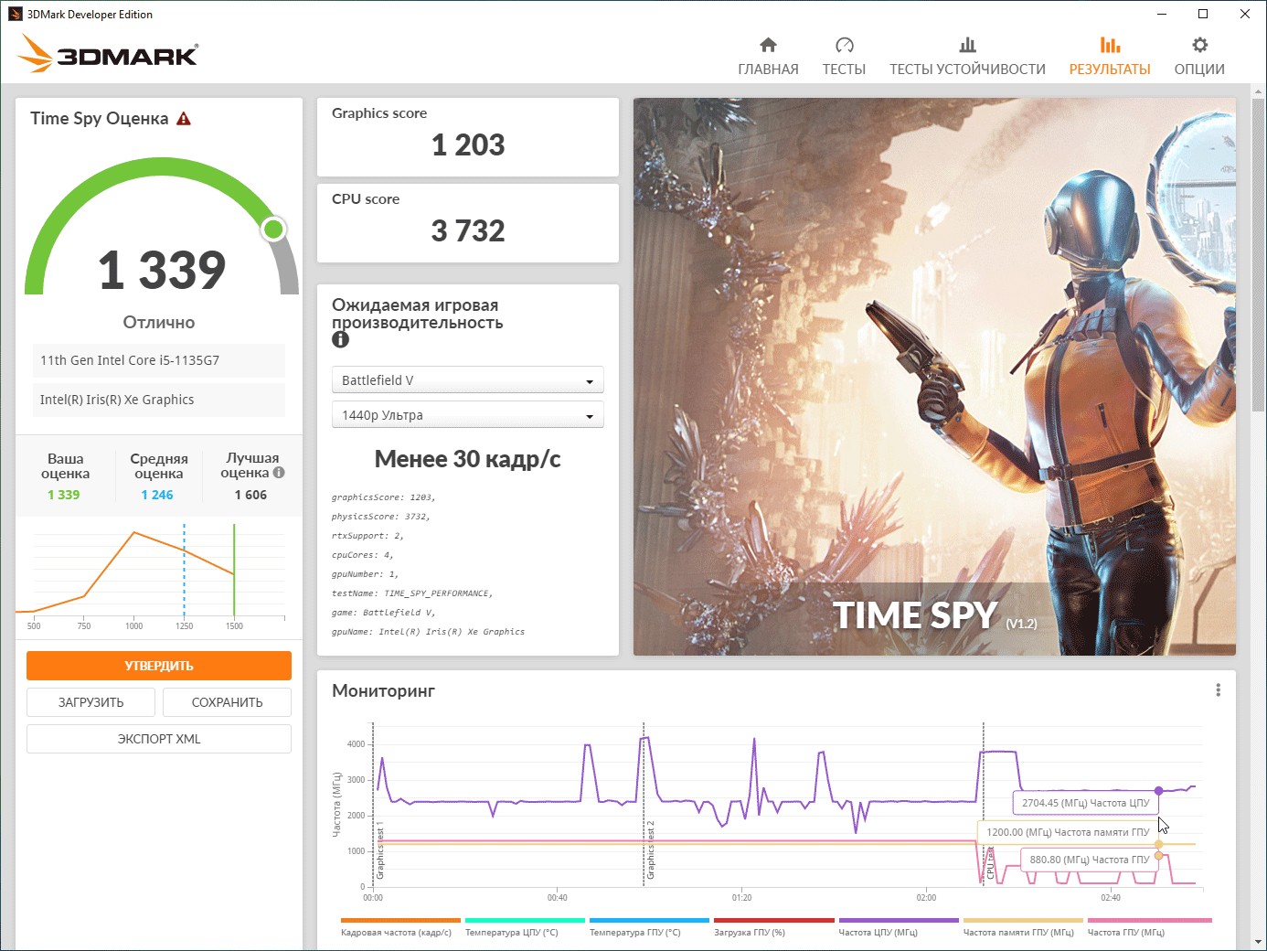
Task: Toggle the Кадровая частота (кадр/с) legend series
Action: [400, 928]
